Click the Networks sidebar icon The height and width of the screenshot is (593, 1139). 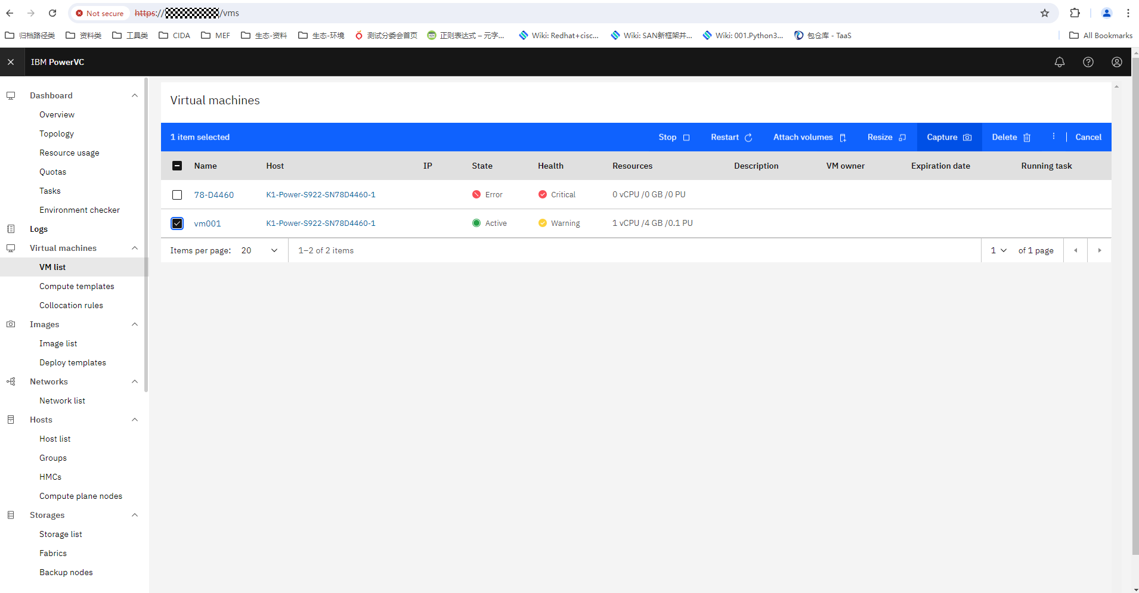pyautogui.click(x=11, y=381)
